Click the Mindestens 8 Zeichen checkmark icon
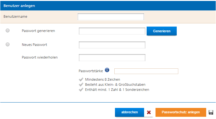 (81, 79)
